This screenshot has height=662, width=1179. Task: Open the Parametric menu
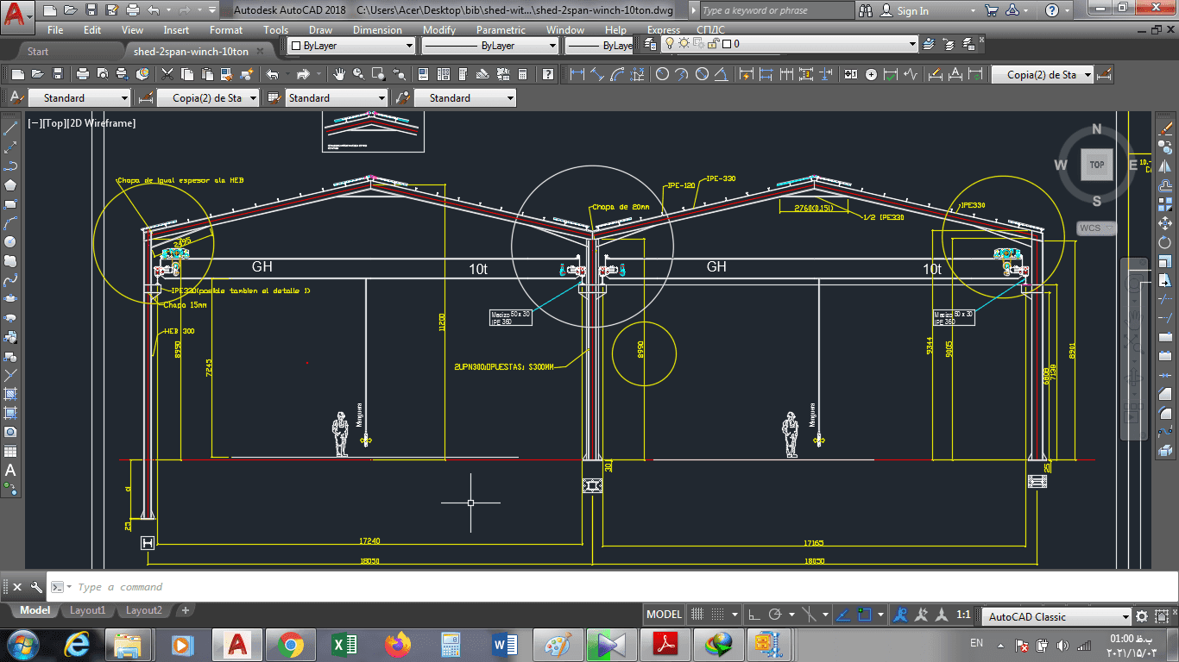[501, 30]
